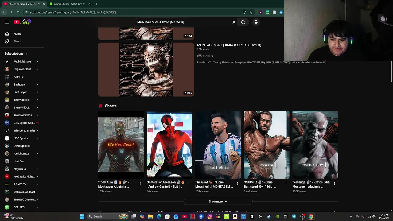393x221 pixels.
Task: Open Microsoft Edge from taskbar
Action: click(x=159, y=217)
